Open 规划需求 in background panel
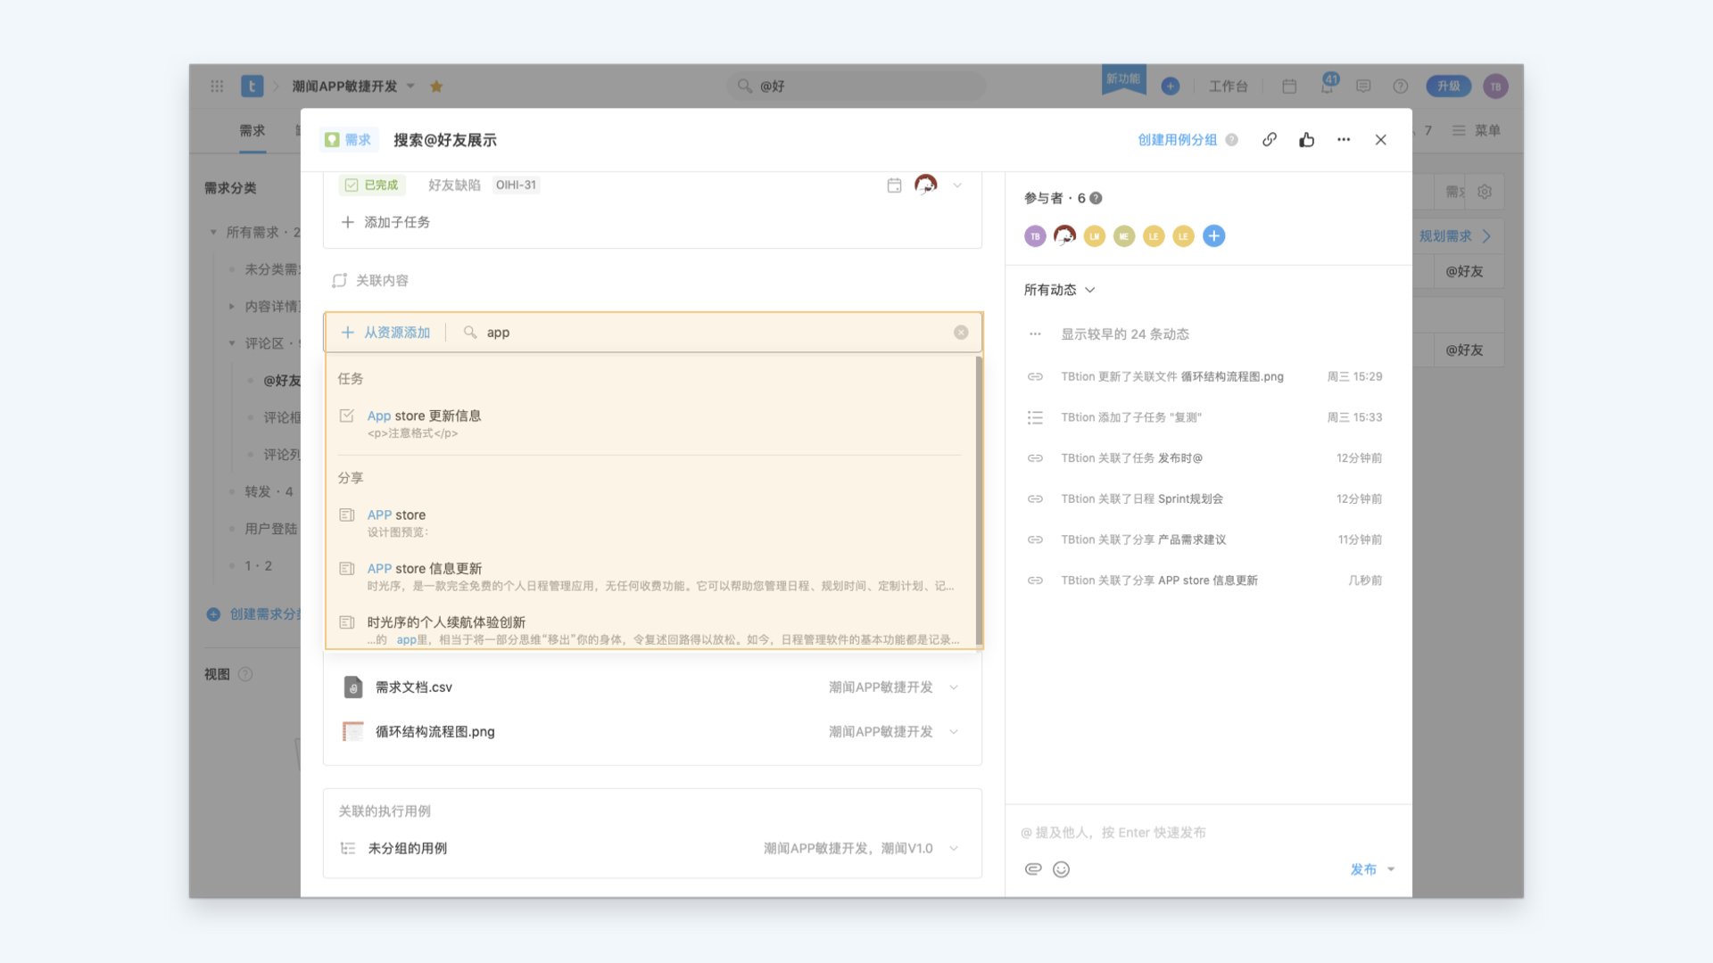Image resolution: width=1713 pixels, height=963 pixels. (x=1455, y=236)
